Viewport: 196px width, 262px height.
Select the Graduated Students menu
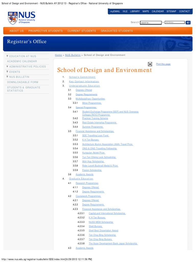pos(117,31)
